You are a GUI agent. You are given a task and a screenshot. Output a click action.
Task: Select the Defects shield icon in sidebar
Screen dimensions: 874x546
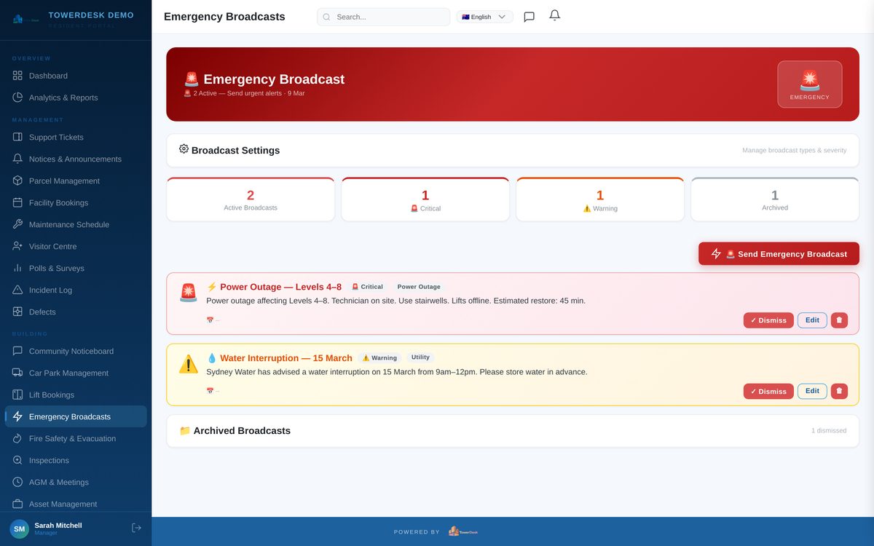(17, 312)
